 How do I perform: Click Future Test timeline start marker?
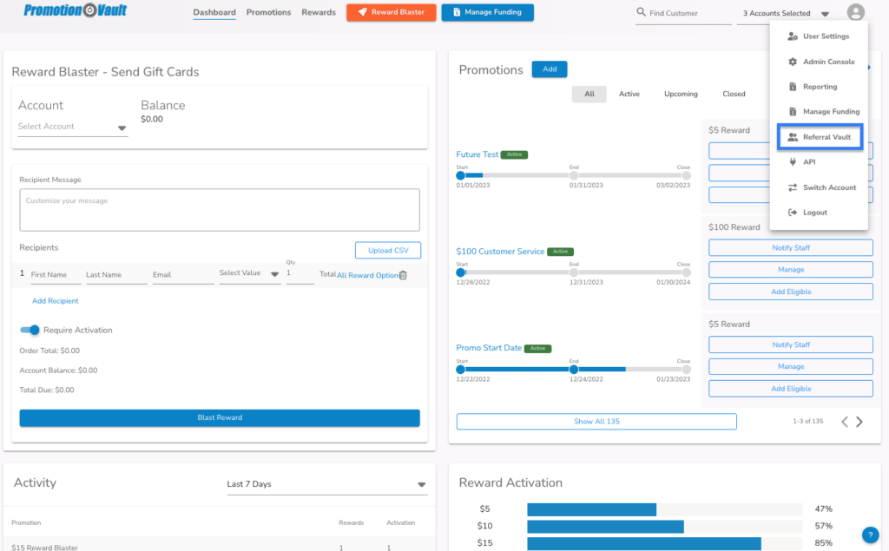tap(460, 176)
